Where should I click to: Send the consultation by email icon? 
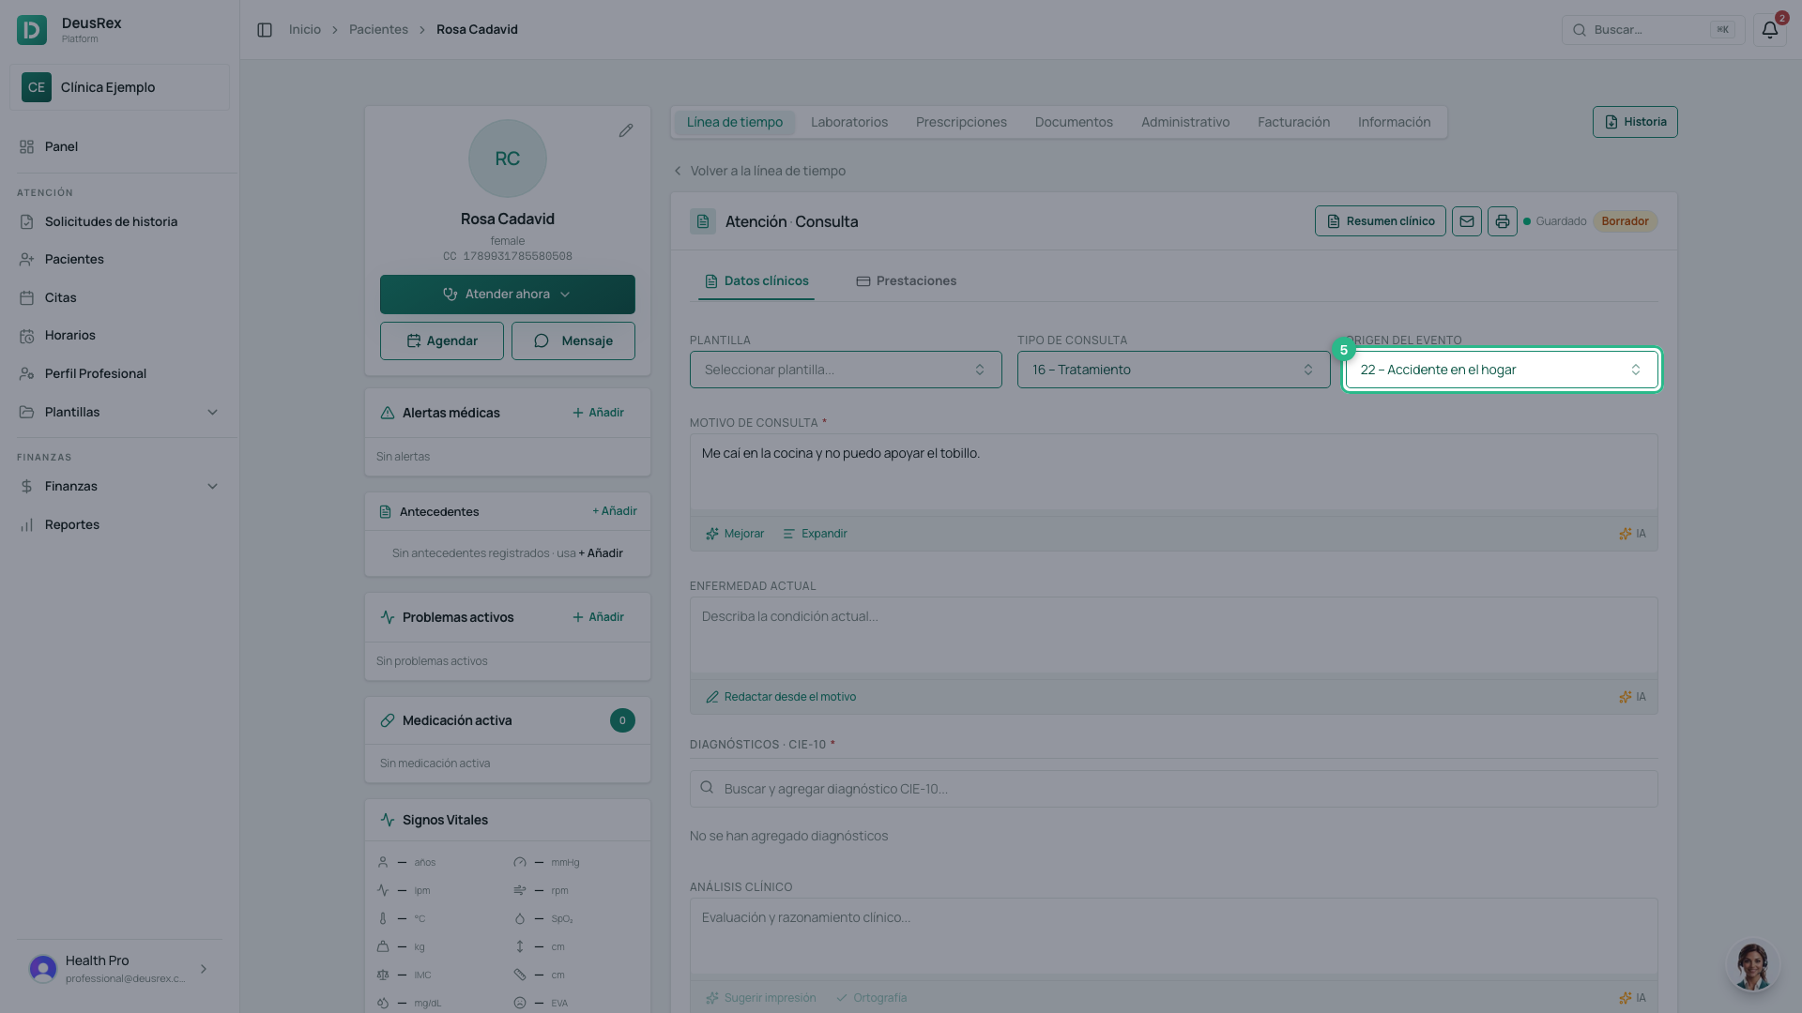1467,221
